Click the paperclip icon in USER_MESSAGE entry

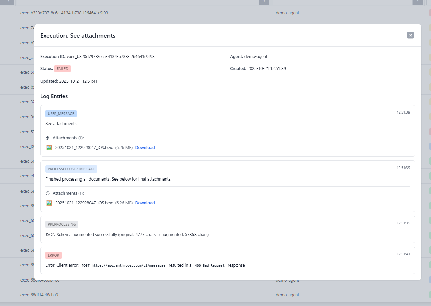(48, 138)
